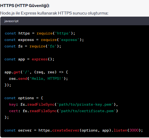The height and width of the screenshot is (138, 149).
Task: Click the line 'res.send('Hello, HTTPS!');'
Action: pyautogui.click(x=38, y=79)
